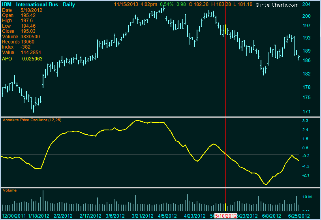Click the 1.5 oscillator axis label
This screenshot has width=321, height=220.
tap(305, 139)
